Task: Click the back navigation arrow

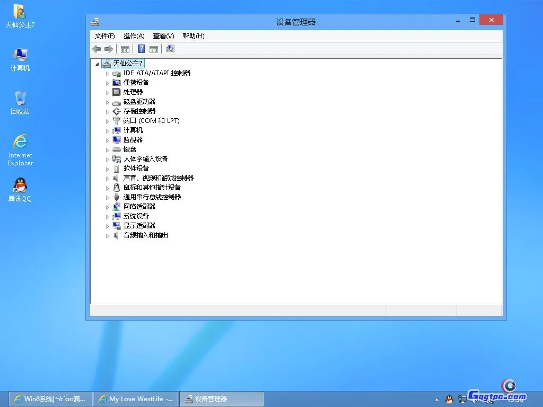Action: (97, 49)
